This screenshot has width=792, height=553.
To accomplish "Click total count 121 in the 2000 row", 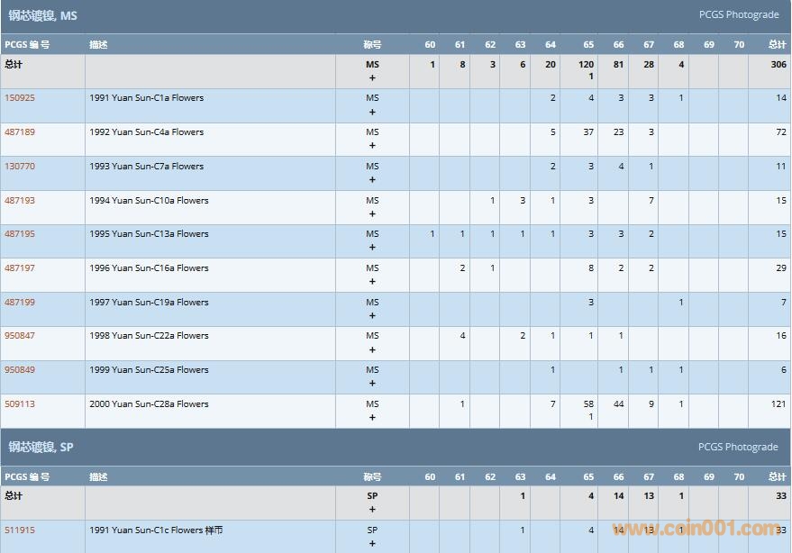I will pyautogui.click(x=778, y=404).
